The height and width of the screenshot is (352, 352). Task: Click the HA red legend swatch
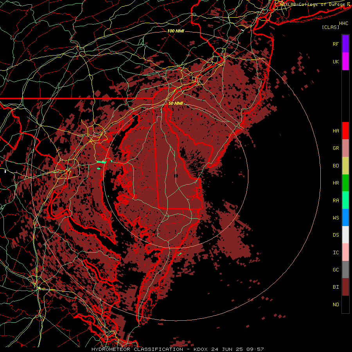[x=345, y=131]
